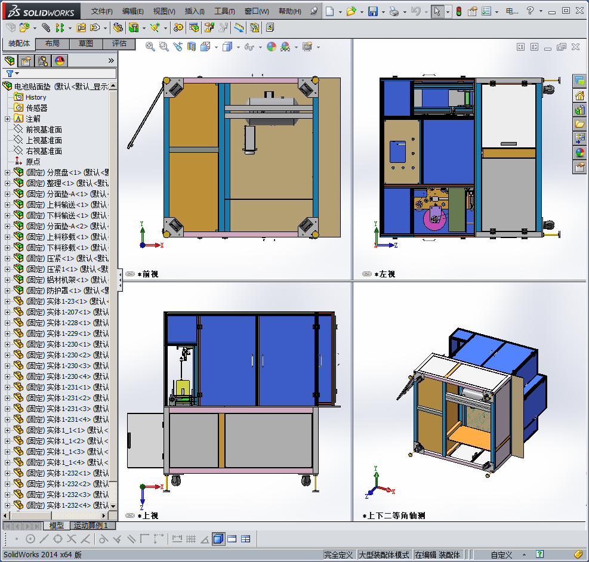Image resolution: width=589 pixels, height=562 pixels.
Task: Open the Save button dropdown arrow
Action: coord(383,12)
